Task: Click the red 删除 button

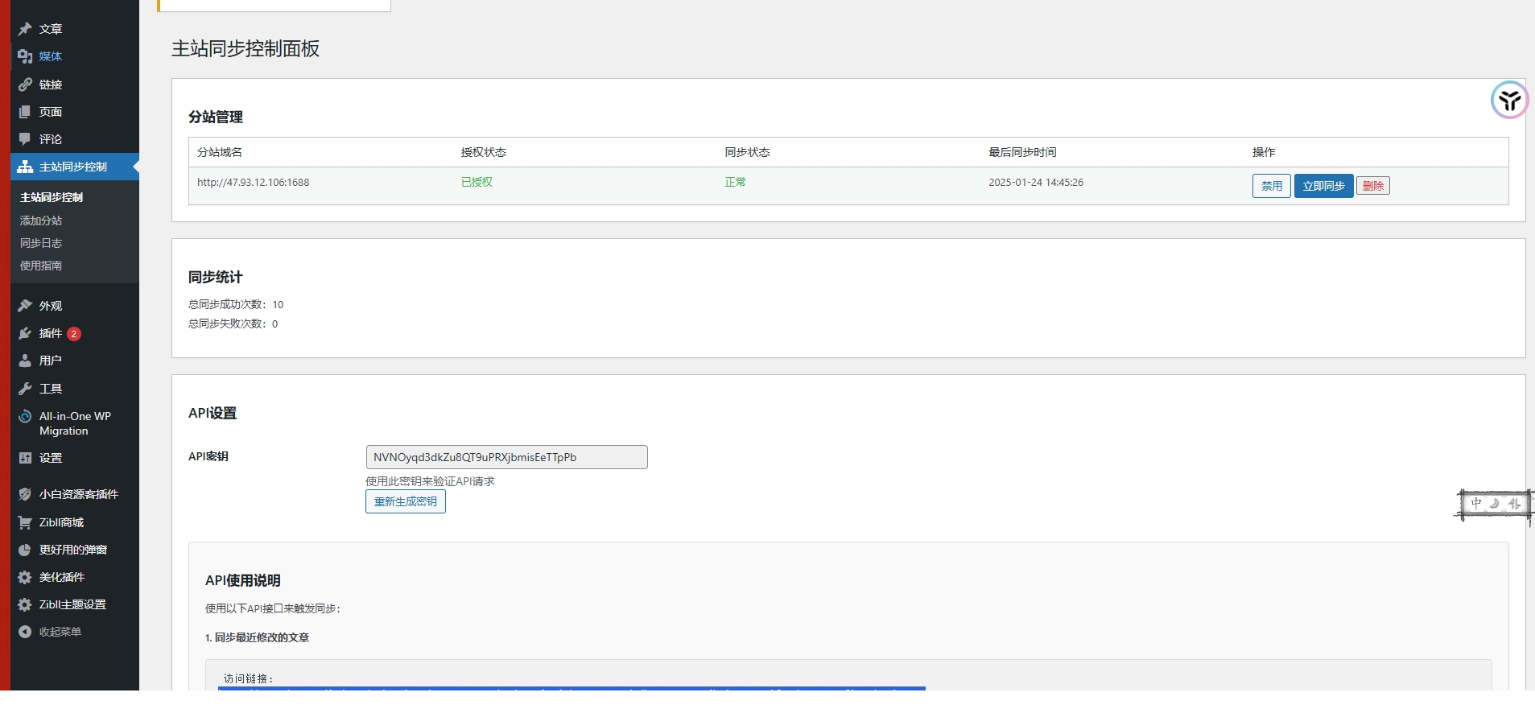Action: pos(1373,186)
